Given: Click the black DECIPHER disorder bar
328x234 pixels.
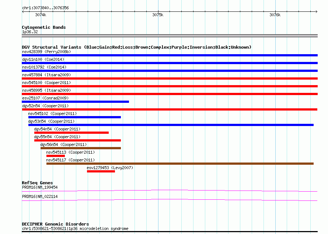Looking at the screenshot, I should coord(170,232).
